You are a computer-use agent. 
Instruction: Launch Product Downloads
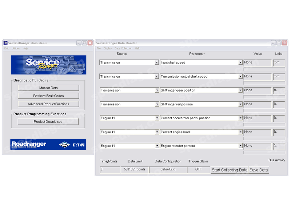point(48,122)
